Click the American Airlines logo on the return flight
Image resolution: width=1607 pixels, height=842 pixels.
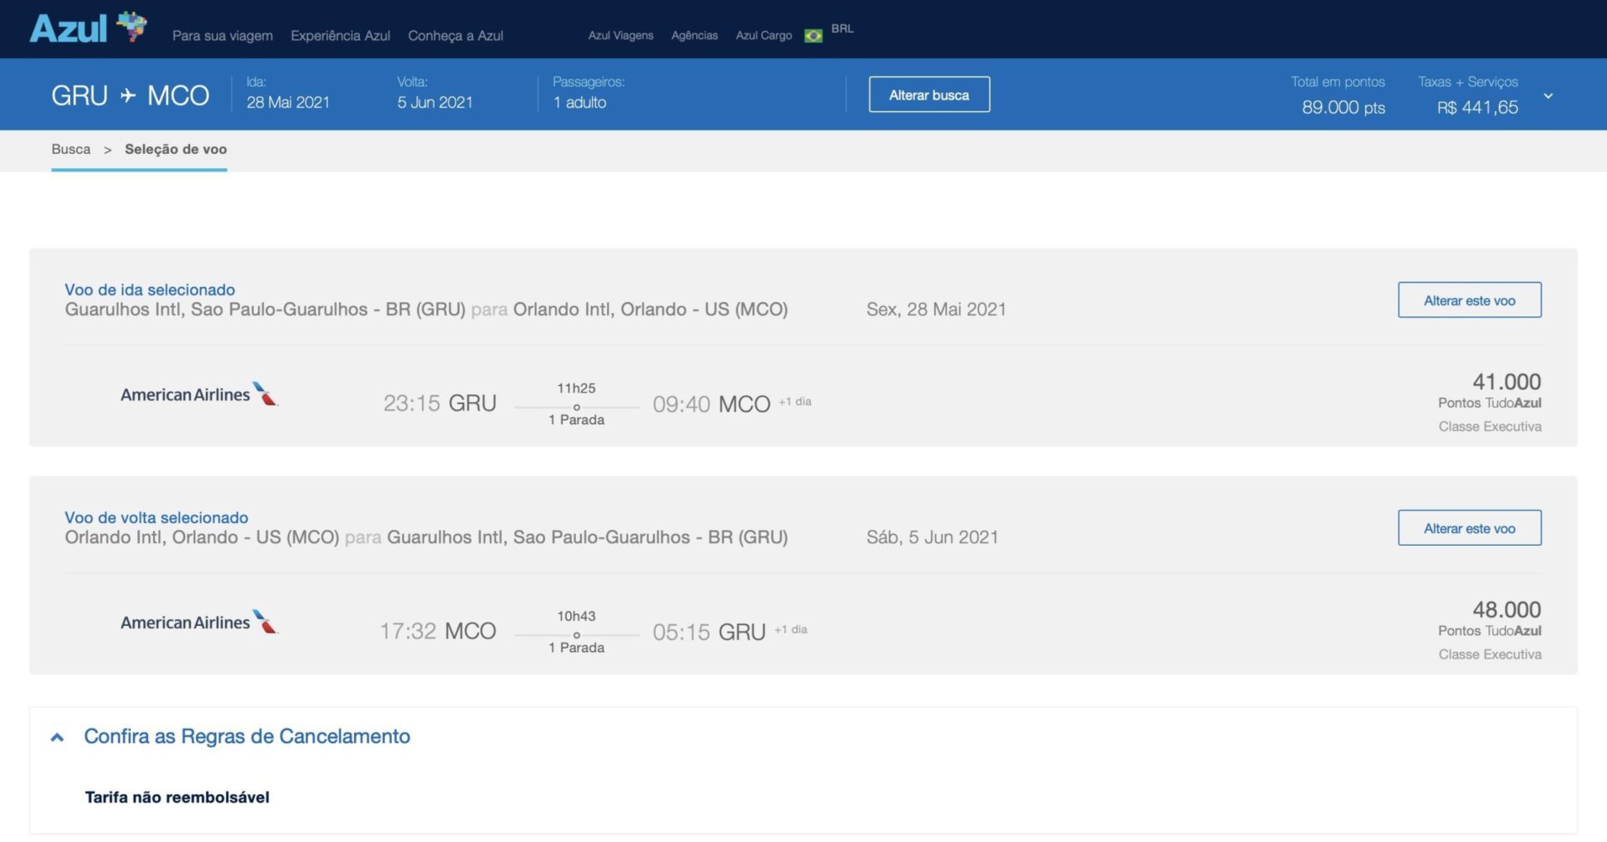[199, 622]
